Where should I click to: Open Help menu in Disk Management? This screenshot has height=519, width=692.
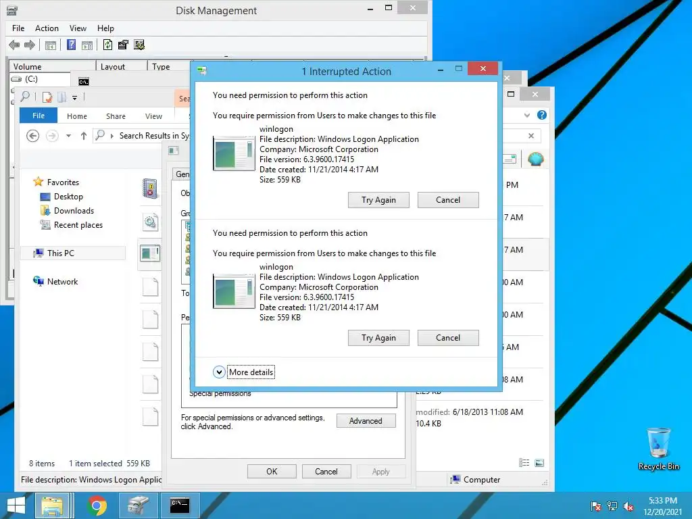[x=105, y=28]
